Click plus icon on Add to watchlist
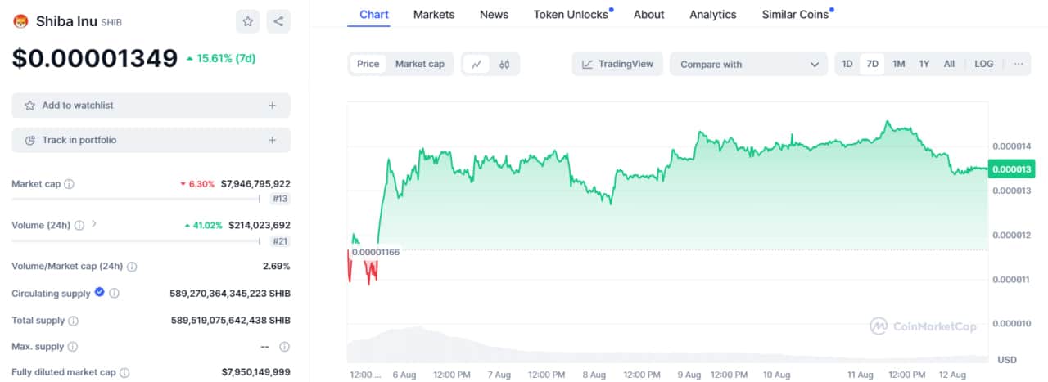 [x=273, y=106]
